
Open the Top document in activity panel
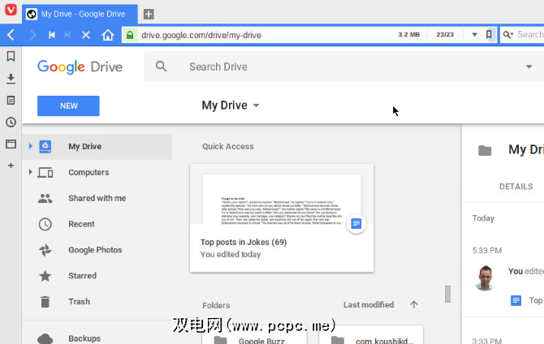point(526,301)
